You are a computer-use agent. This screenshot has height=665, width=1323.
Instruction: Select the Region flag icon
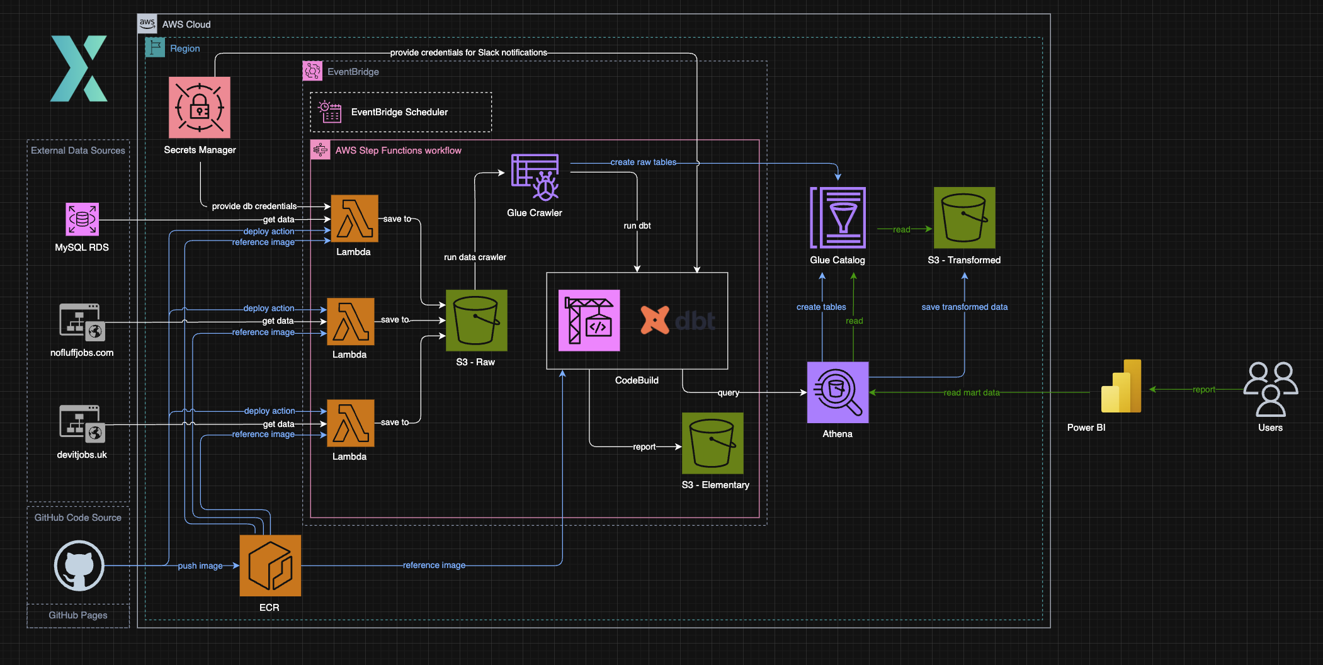pos(155,47)
